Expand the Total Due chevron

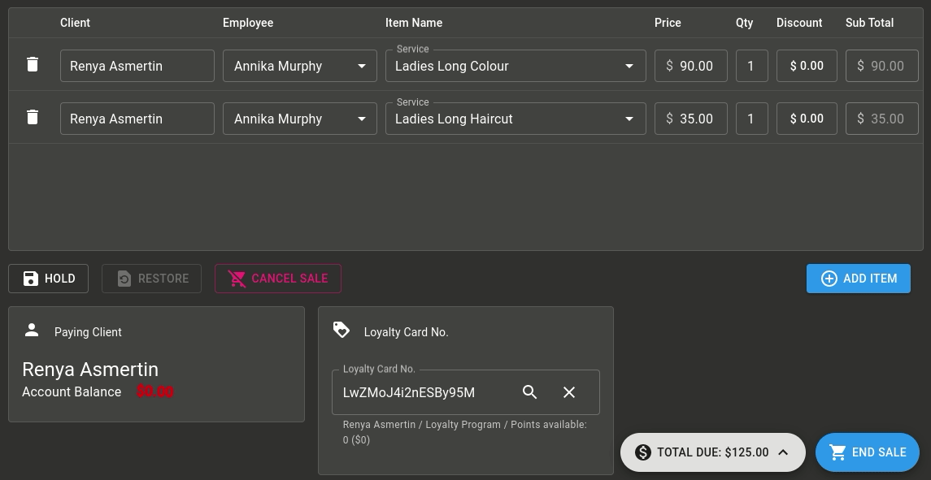(x=783, y=452)
